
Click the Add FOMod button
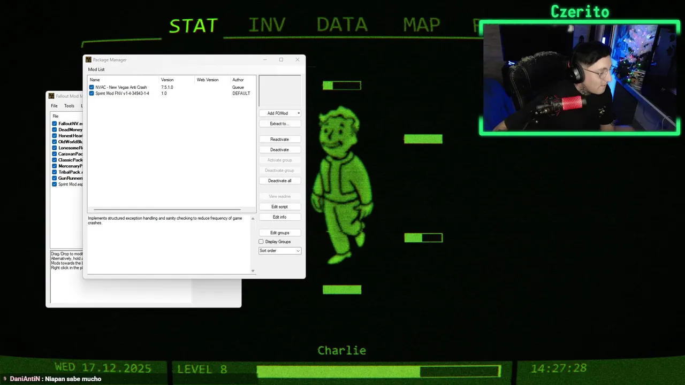277,113
